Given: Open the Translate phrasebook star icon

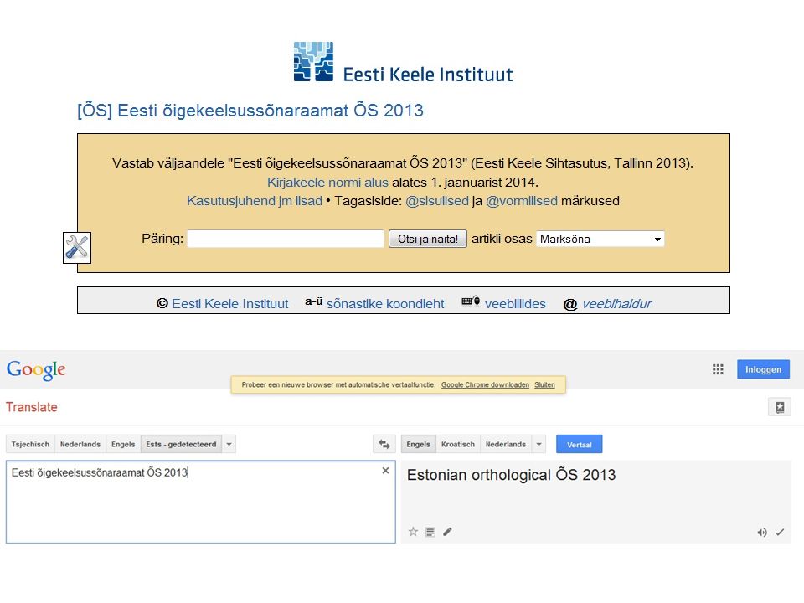Looking at the screenshot, I should [x=780, y=407].
